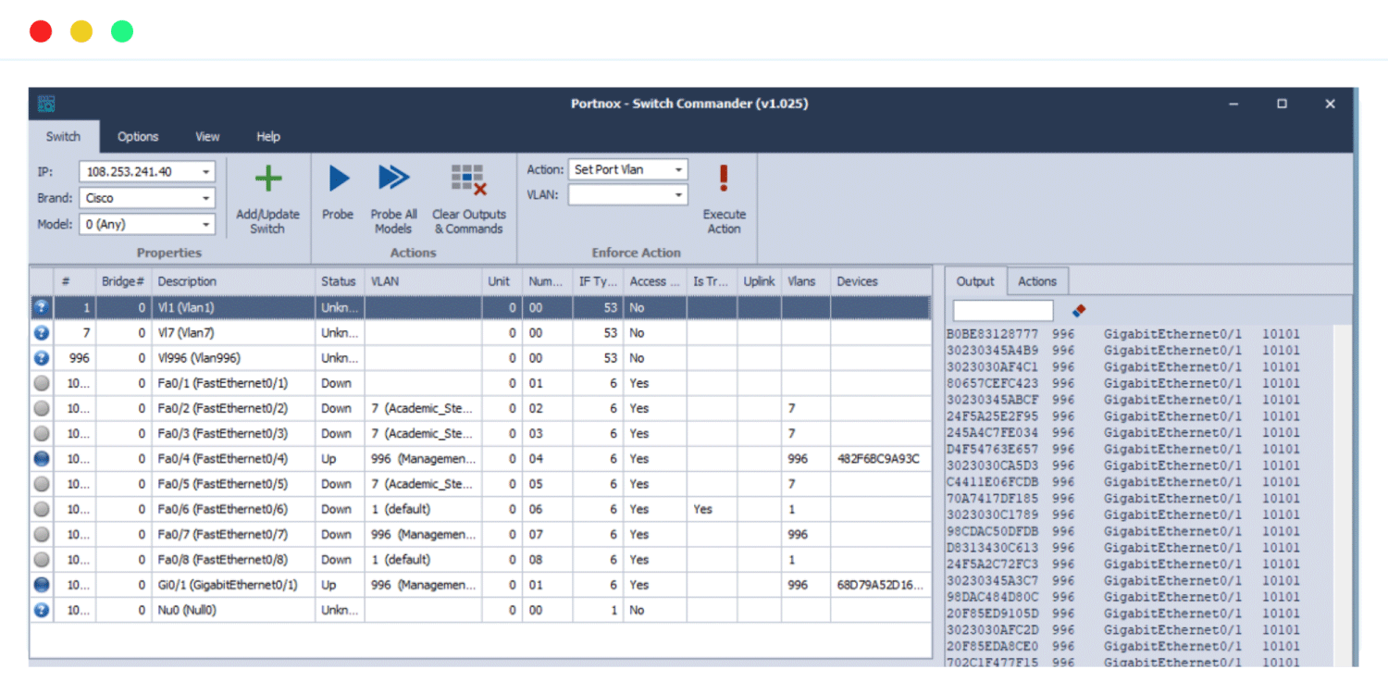Screen dimensions: 1388x694
Task: Click the Probe All Models icon
Action: coord(393,179)
